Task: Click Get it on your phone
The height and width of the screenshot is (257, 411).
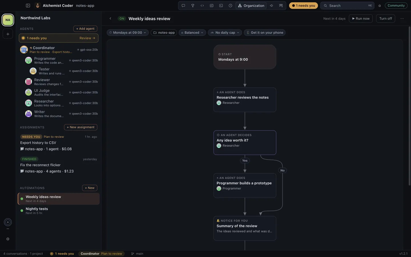Action: pyautogui.click(x=265, y=33)
